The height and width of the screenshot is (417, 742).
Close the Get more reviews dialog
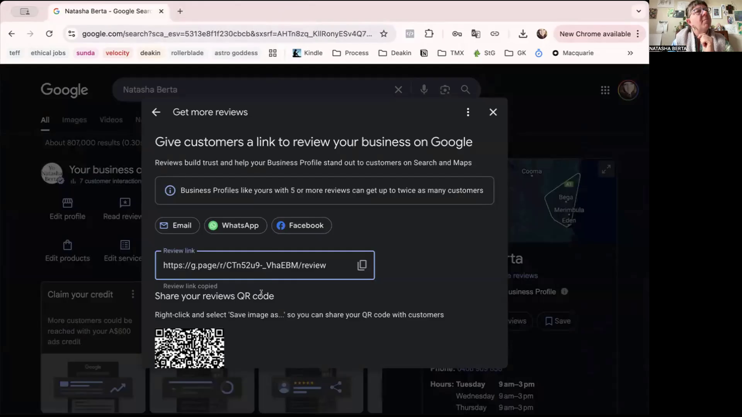(493, 112)
